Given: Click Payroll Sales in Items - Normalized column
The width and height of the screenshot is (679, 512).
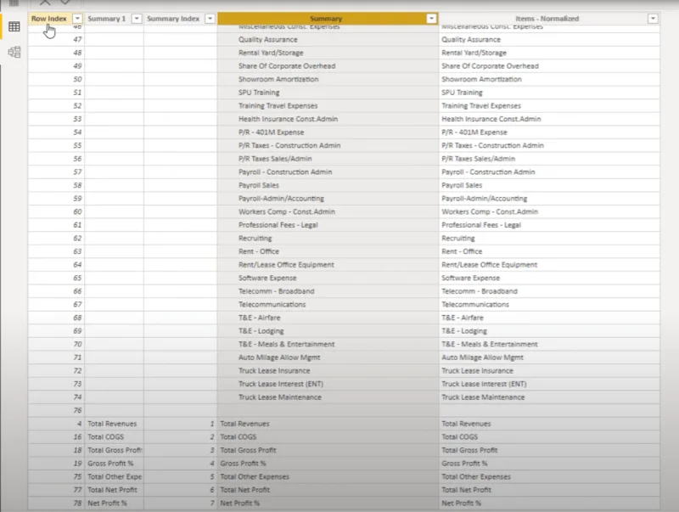Looking at the screenshot, I should click(462, 185).
